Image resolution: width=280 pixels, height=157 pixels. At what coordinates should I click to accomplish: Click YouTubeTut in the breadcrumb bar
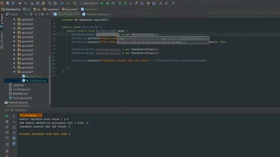(x=10, y=9)
